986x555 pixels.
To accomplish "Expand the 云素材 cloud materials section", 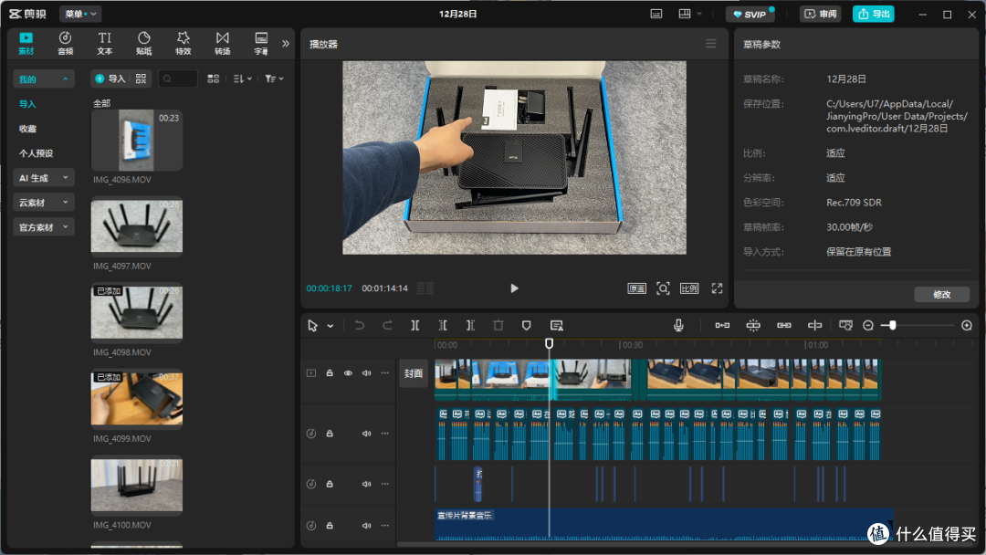I will click(44, 203).
